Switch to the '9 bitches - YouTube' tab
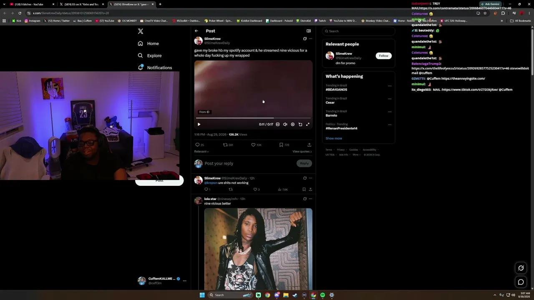534x300 pixels. pyautogui.click(x=32, y=4)
